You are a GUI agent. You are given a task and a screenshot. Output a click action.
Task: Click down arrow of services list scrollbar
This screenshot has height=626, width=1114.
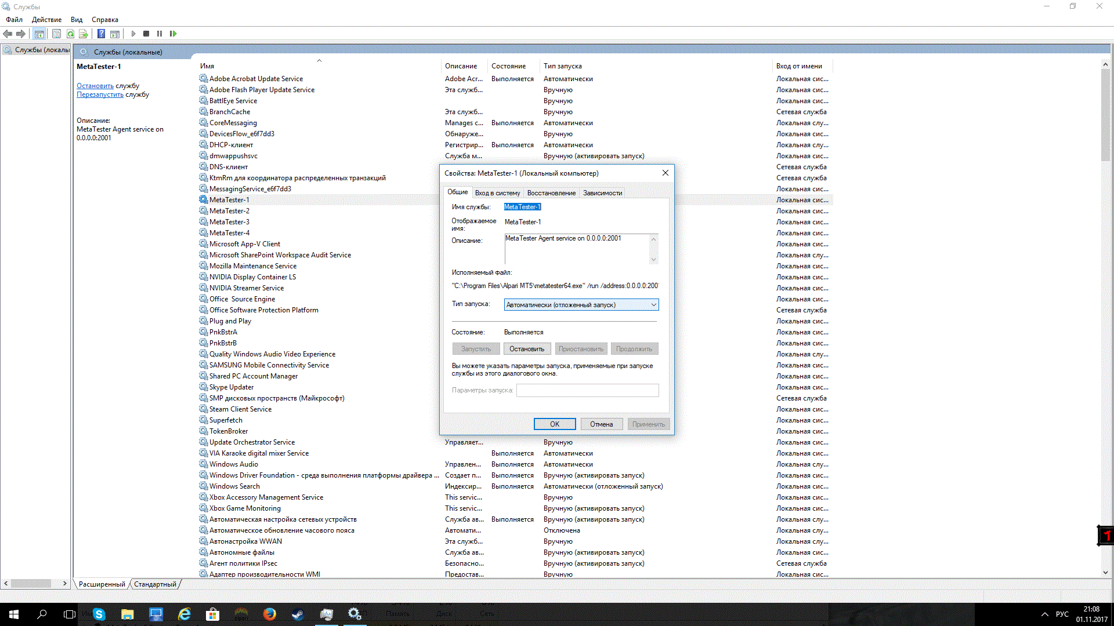click(1105, 572)
